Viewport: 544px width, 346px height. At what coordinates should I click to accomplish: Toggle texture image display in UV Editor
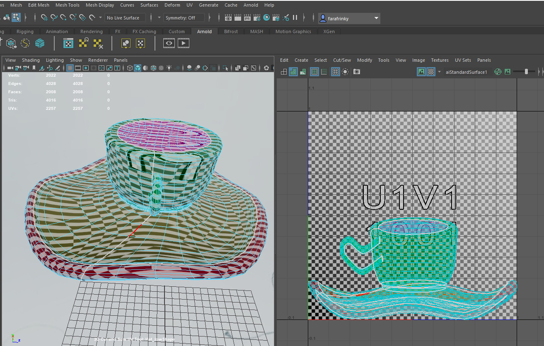pyautogui.click(x=421, y=71)
